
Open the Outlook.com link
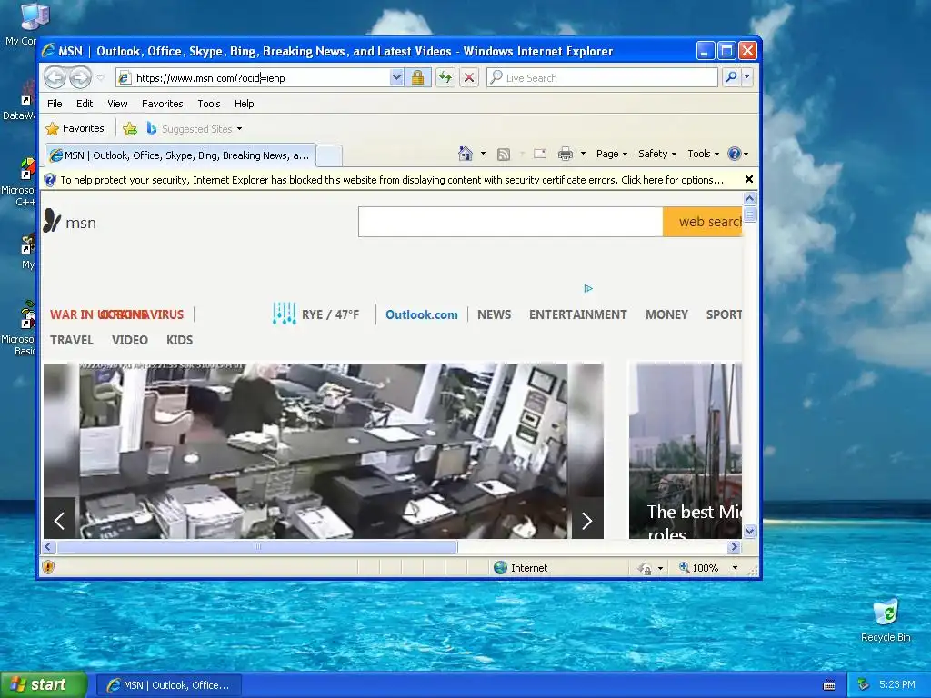pos(422,314)
